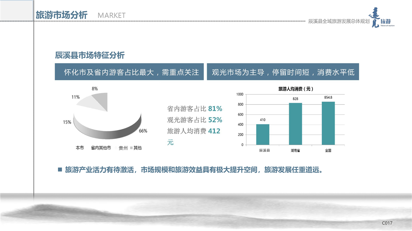Screen dimensions: 412x231
Task: Click the 省内其他市 legend entry
Action: 101,148
